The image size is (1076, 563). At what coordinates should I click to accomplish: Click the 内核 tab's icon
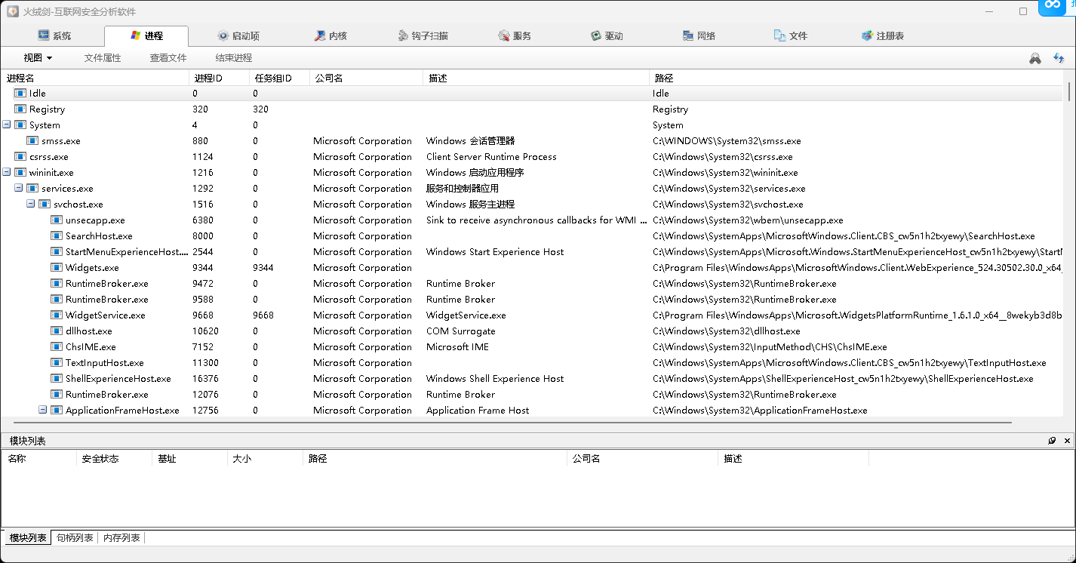[320, 35]
